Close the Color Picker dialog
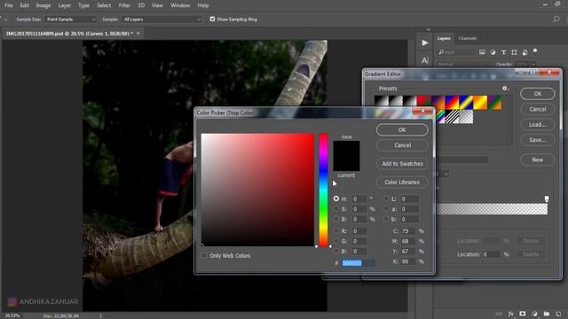 (x=422, y=111)
